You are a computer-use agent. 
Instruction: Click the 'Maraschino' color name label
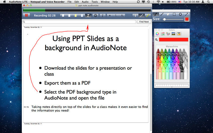pos(172,46)
